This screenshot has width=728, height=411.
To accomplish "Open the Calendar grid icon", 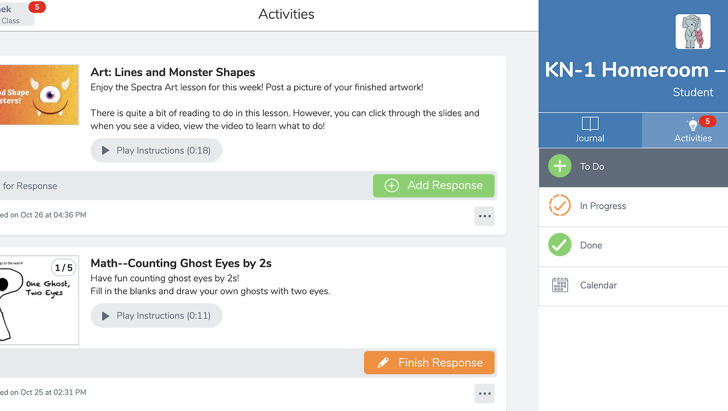I will click(560, 285).
